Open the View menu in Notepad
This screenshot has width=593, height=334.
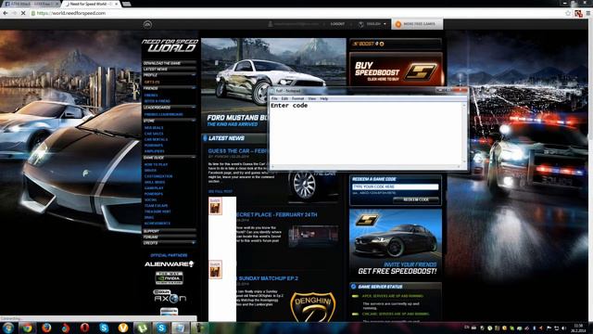coord(311,98)
